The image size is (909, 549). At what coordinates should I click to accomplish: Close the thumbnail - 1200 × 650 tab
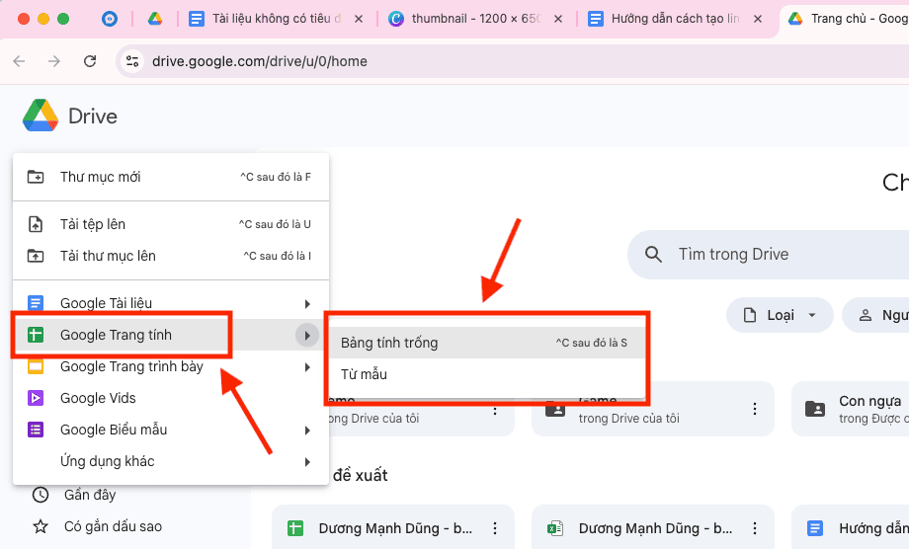pyautogui.click(x=557, y=19)
